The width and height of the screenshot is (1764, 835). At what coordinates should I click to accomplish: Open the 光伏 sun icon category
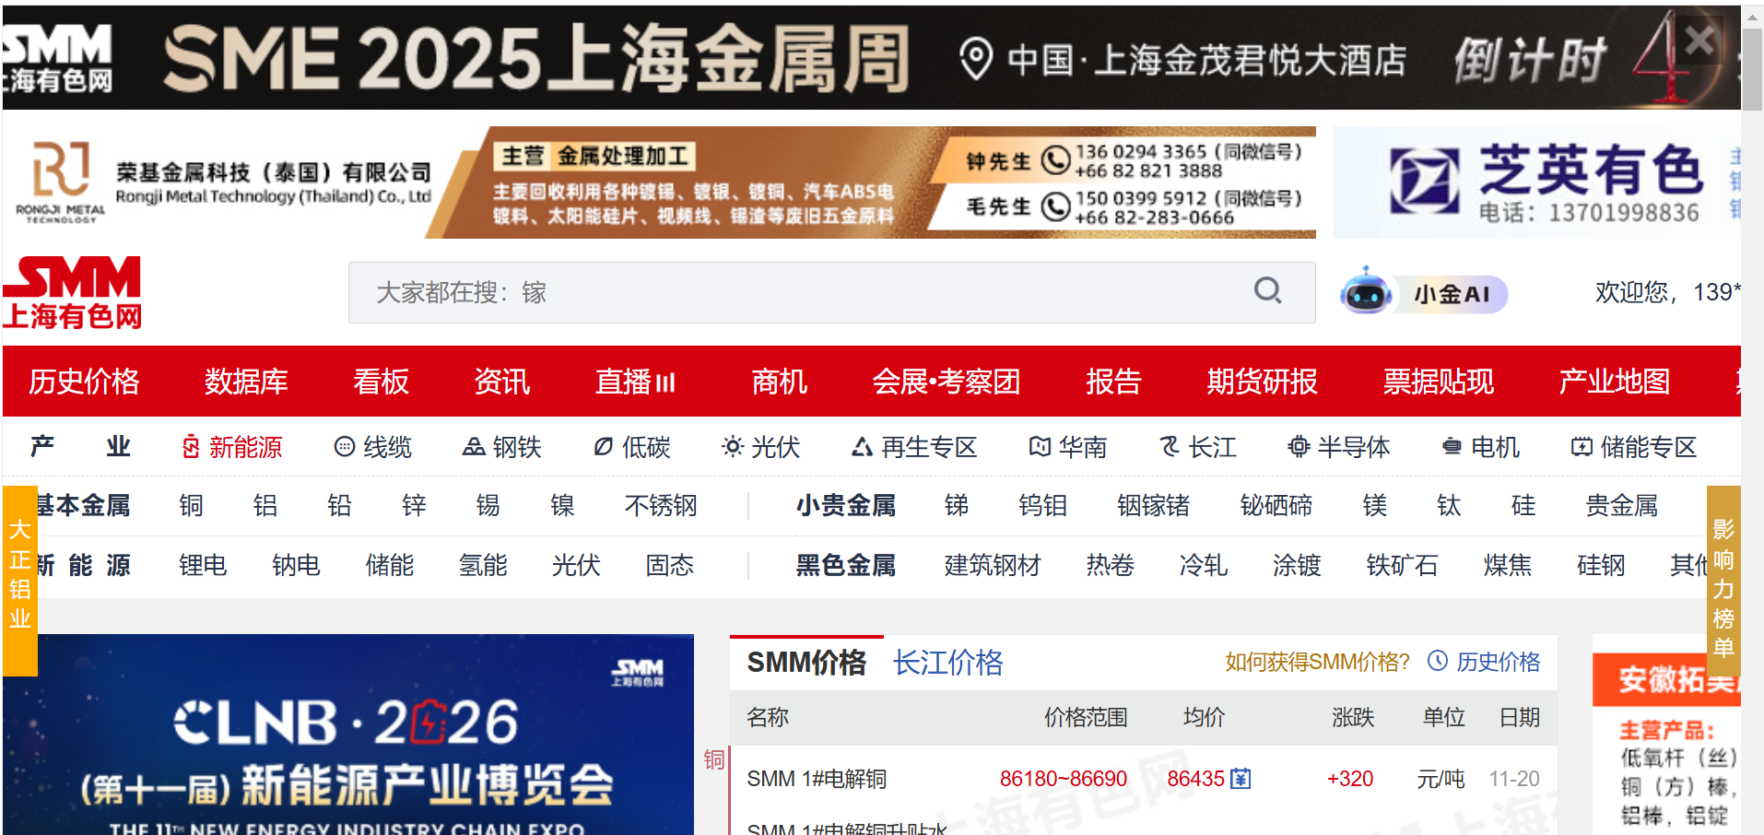(760, 447)
